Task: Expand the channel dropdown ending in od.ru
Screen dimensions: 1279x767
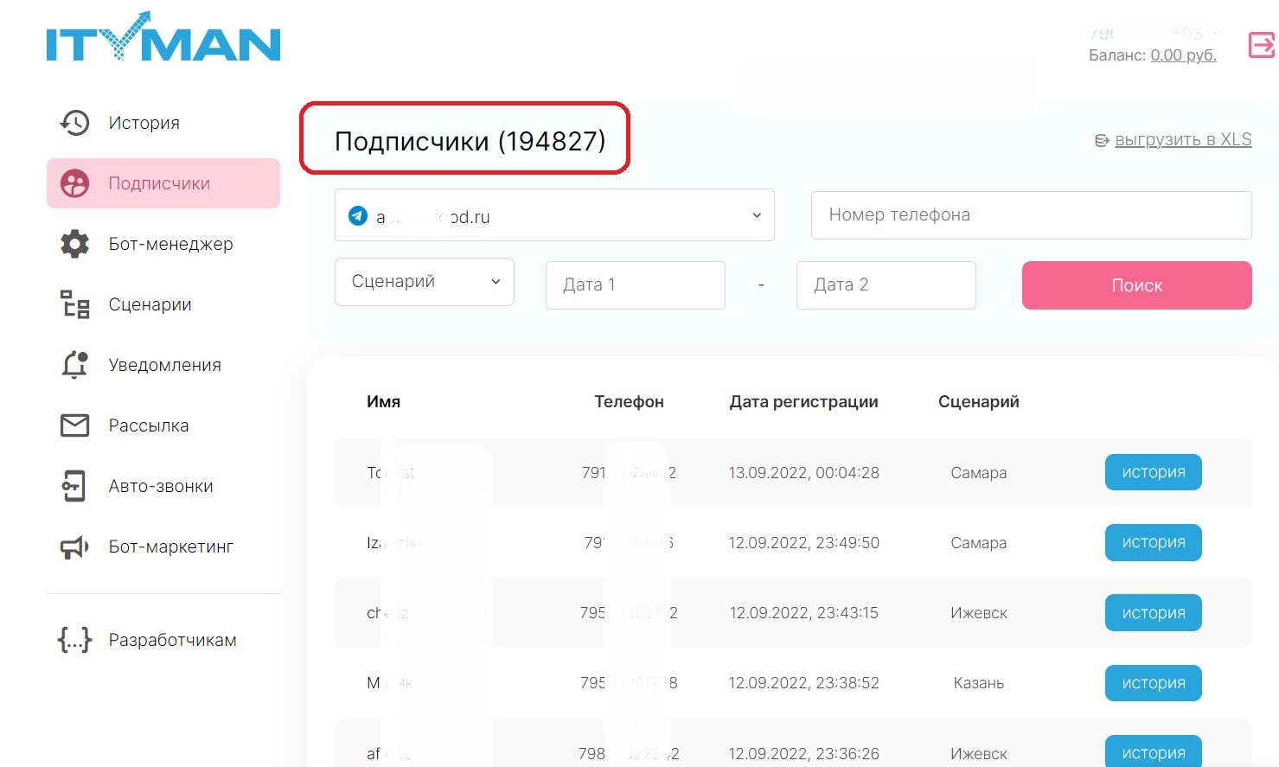Action: [554, 215]
